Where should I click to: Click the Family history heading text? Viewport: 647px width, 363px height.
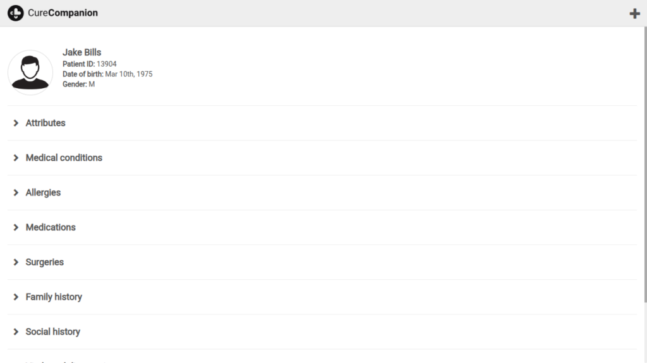pos(54,297)
